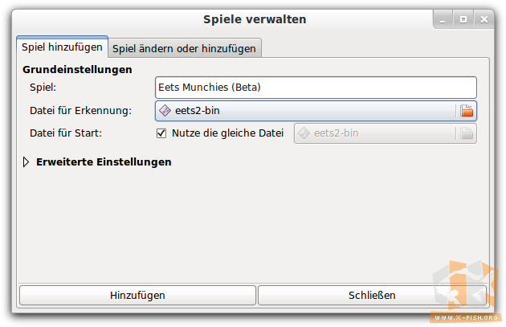This screenshot has width=506, height=327.
Task: Click the greyed folder icon for Datei für Start
Action: [467, 133]
